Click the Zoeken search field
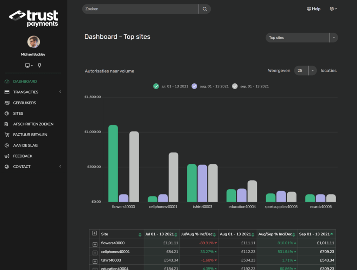This screenshot has width=357, height=270. click(140, 9)
